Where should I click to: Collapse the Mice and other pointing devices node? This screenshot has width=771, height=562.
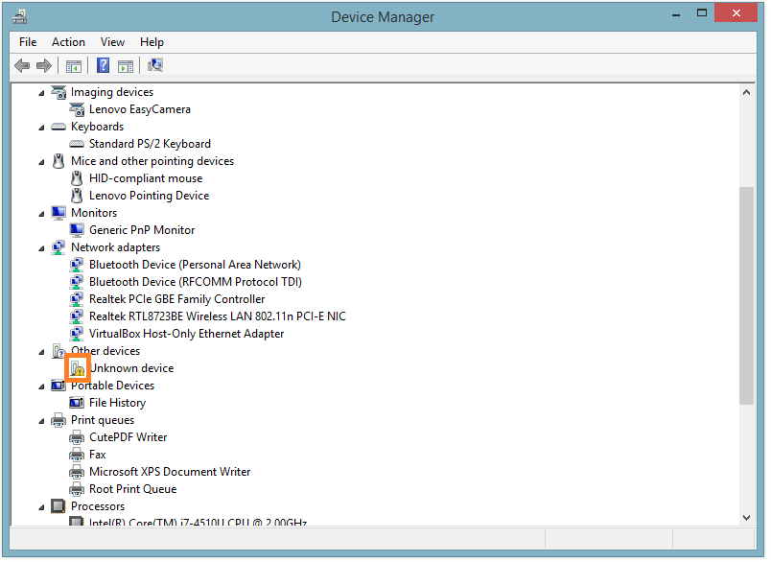[42, 162]
